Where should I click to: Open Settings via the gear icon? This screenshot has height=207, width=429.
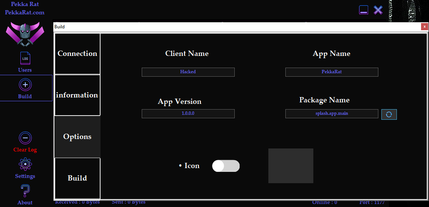(x=25, y=164)
